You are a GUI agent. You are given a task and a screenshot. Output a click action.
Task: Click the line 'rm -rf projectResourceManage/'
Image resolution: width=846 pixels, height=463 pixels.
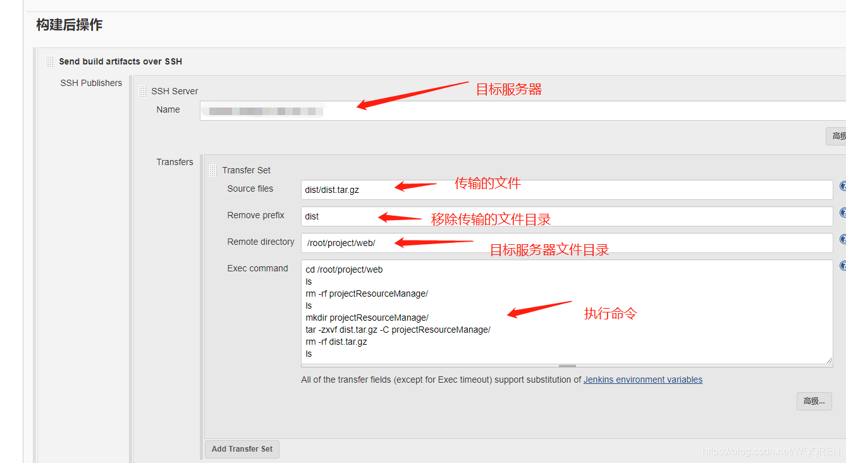pos(367,293)
